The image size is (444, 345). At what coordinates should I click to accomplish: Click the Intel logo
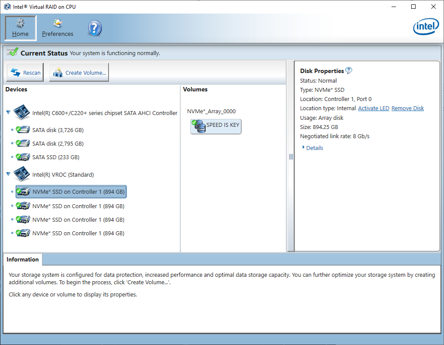426,28
